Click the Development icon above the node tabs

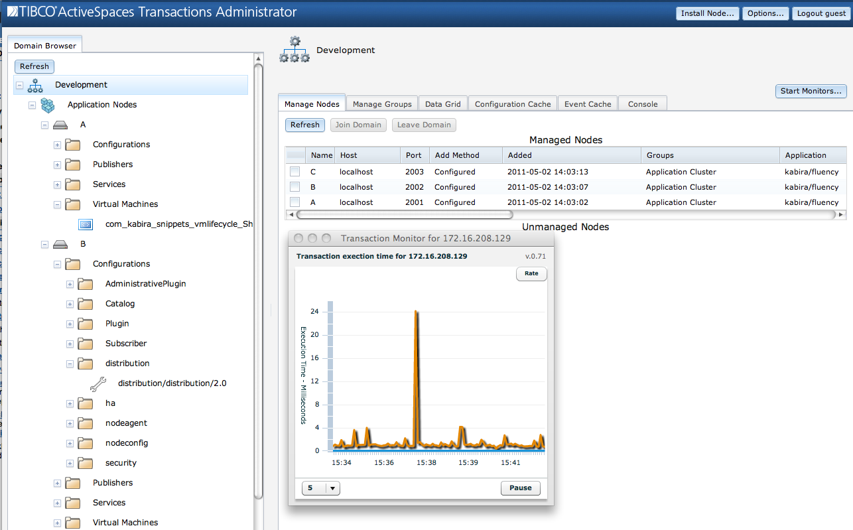click(x=294, y=48)
